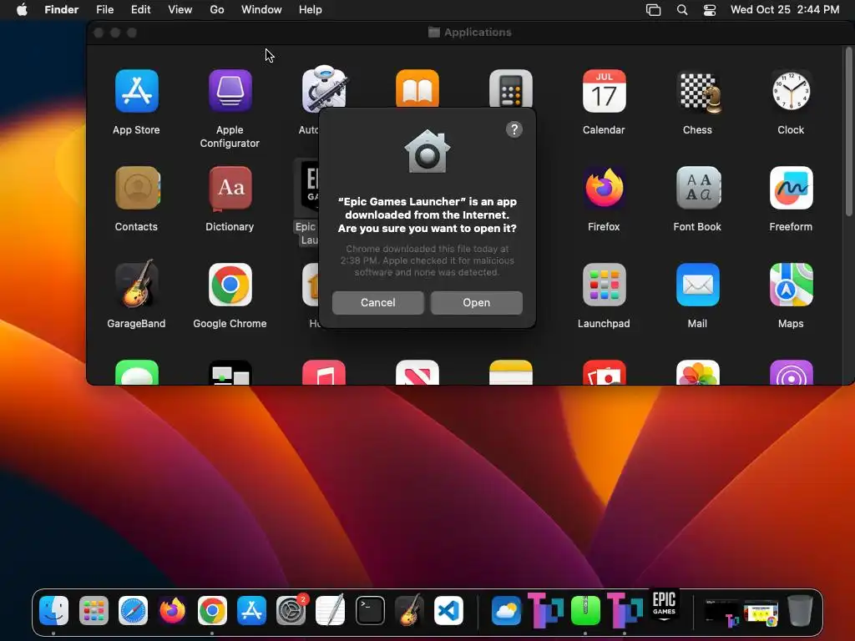Select the Epic Games Launcher app icon
The width and height of the screenshot is (855, 641).
(x=306, y=188)
